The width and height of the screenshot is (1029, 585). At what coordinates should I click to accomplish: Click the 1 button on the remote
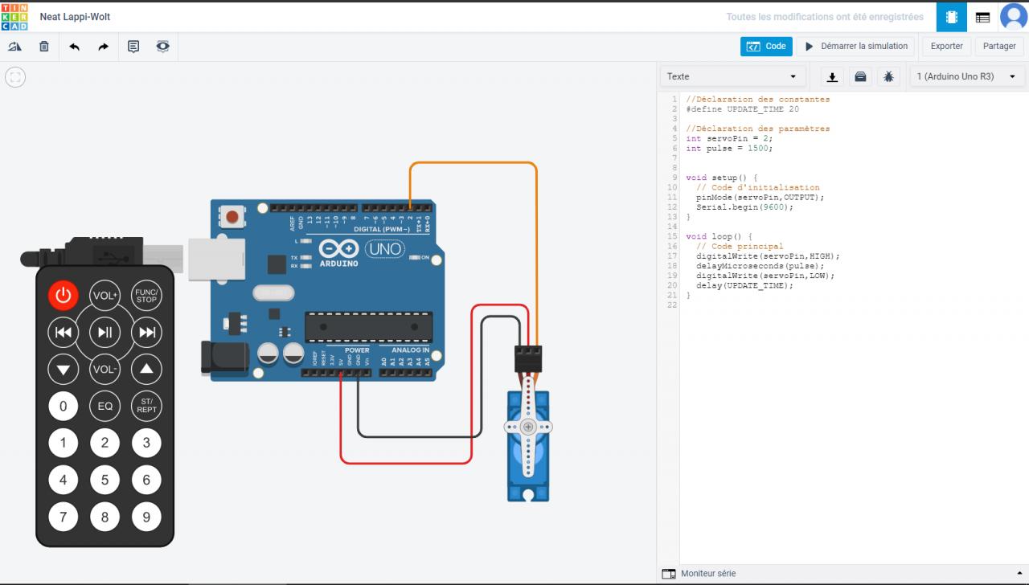64,443
